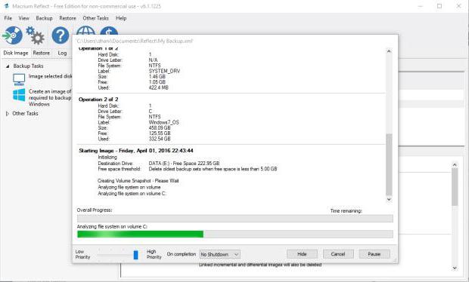This screenshot has height=282, width=469.
Task: Click the disk image backup toolbar icon
Action: pyautogui.click(x=13, y=35)
